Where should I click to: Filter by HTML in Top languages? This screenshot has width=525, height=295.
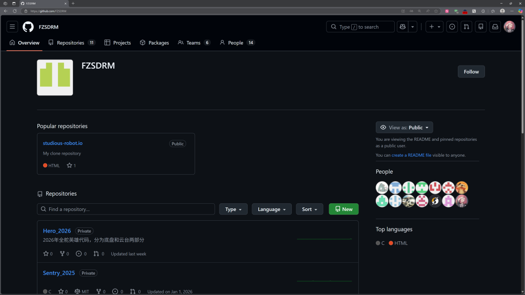click(x=398, y=243)
